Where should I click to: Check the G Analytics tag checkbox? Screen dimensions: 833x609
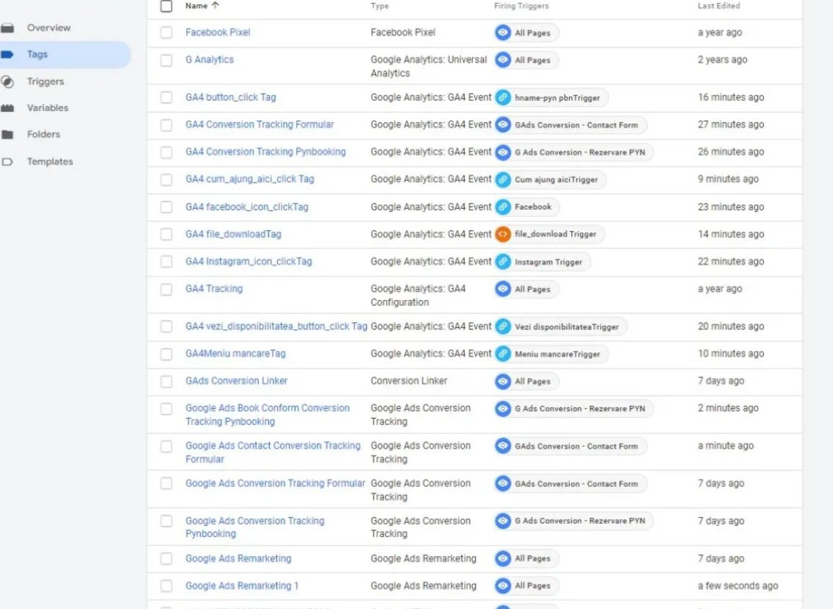166,60
